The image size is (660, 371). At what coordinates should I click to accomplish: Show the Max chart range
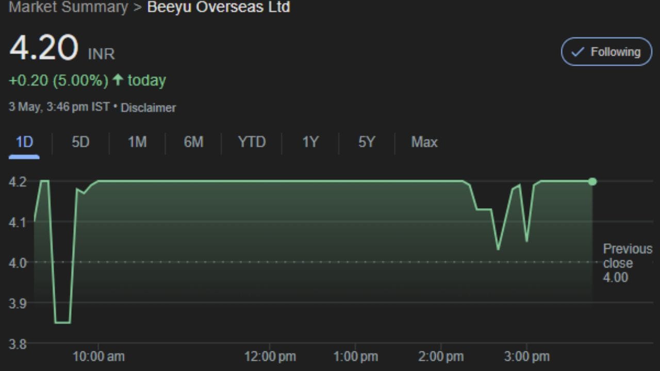pyautogui.click(x=424, y=142)
